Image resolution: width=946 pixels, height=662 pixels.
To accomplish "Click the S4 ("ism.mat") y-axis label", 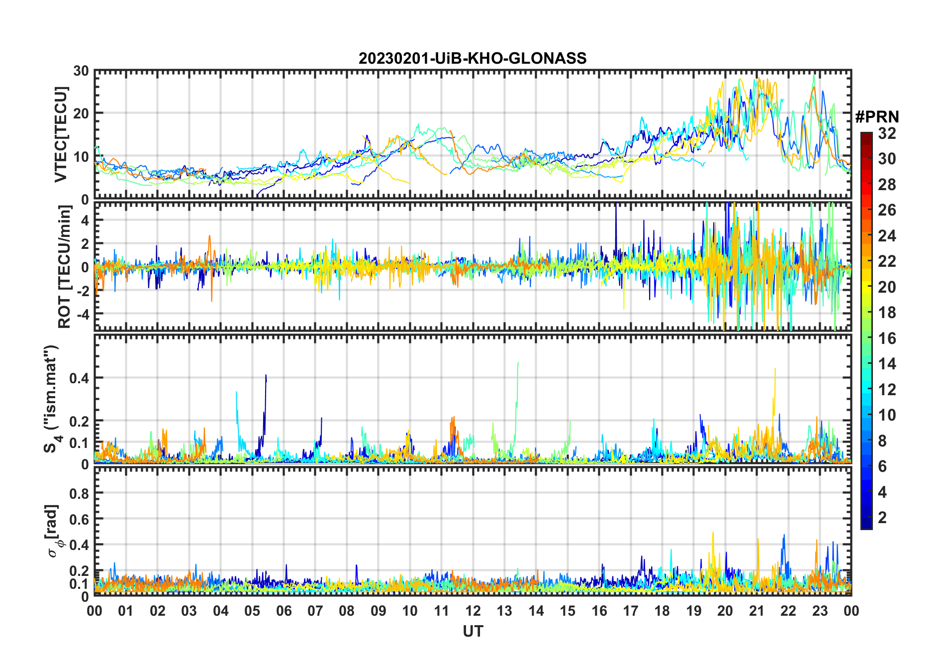I will pyautogui.click(x=52, y=399).
